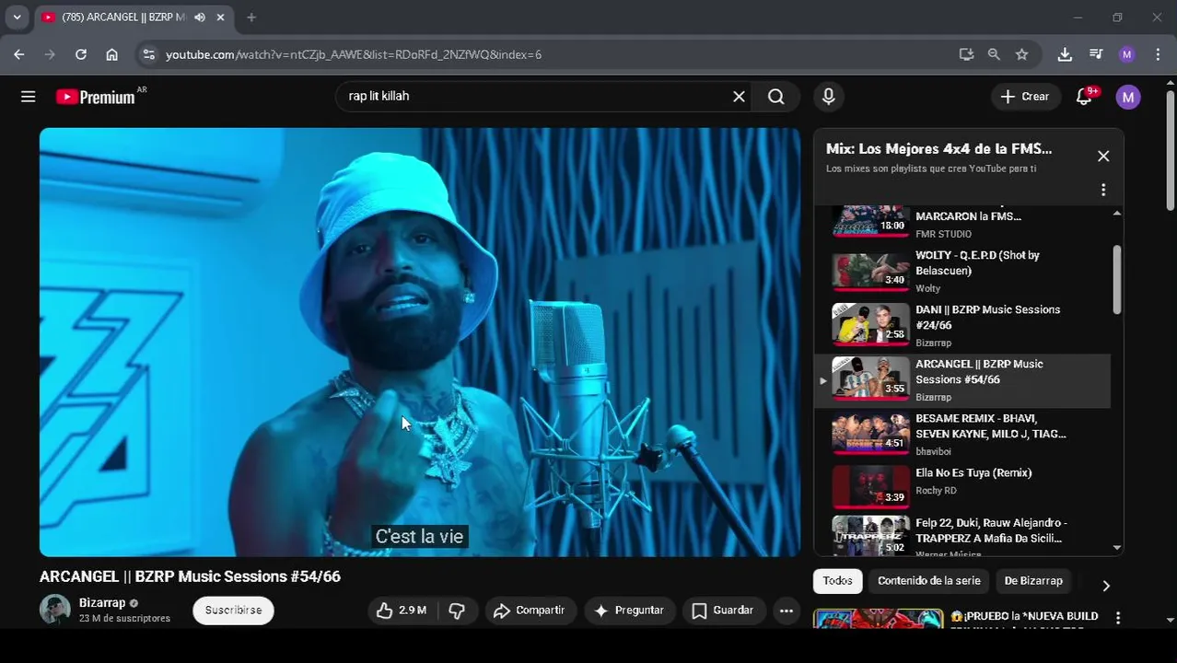Show more filter chips with right chevron
The width and height of the screenshot is (1177, 663).
(1105, 586)
